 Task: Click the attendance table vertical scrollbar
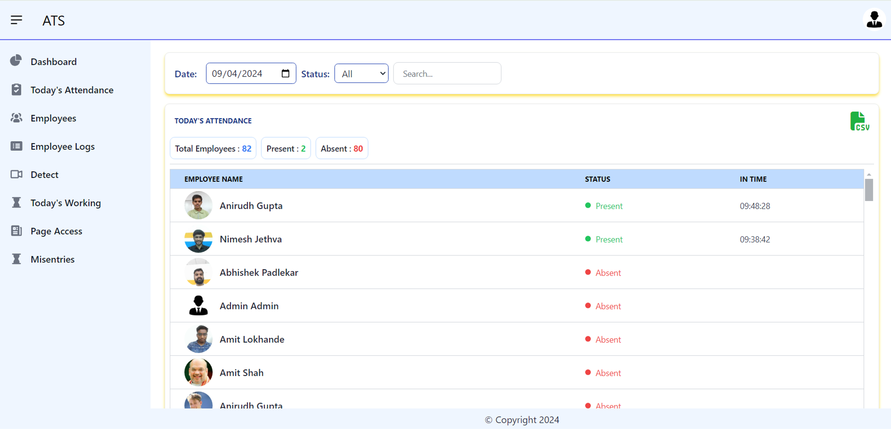tap(868, 190)
